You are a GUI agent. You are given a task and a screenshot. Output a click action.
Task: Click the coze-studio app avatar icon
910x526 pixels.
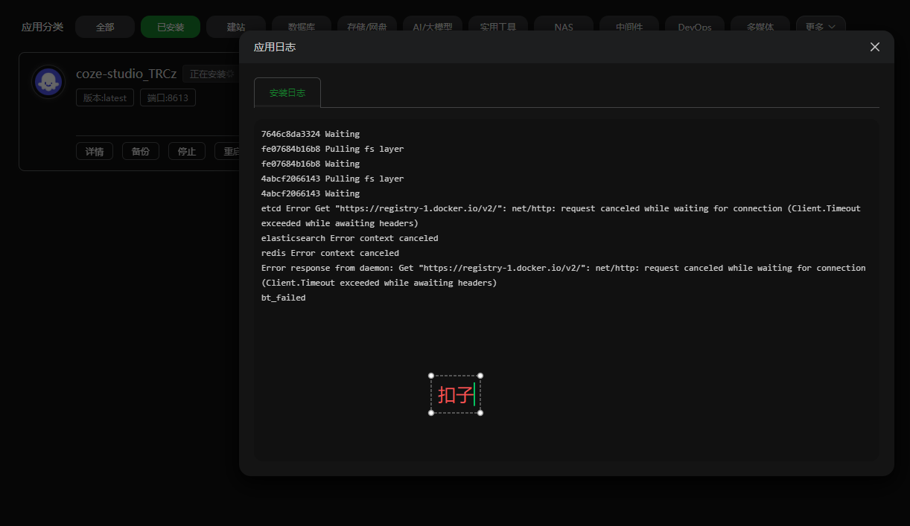[48, 82]
